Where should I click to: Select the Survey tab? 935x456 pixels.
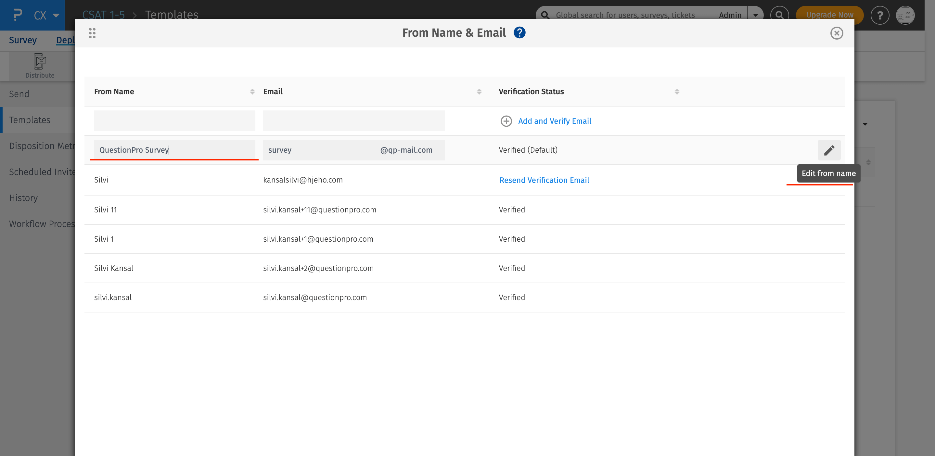pos(22,40)
